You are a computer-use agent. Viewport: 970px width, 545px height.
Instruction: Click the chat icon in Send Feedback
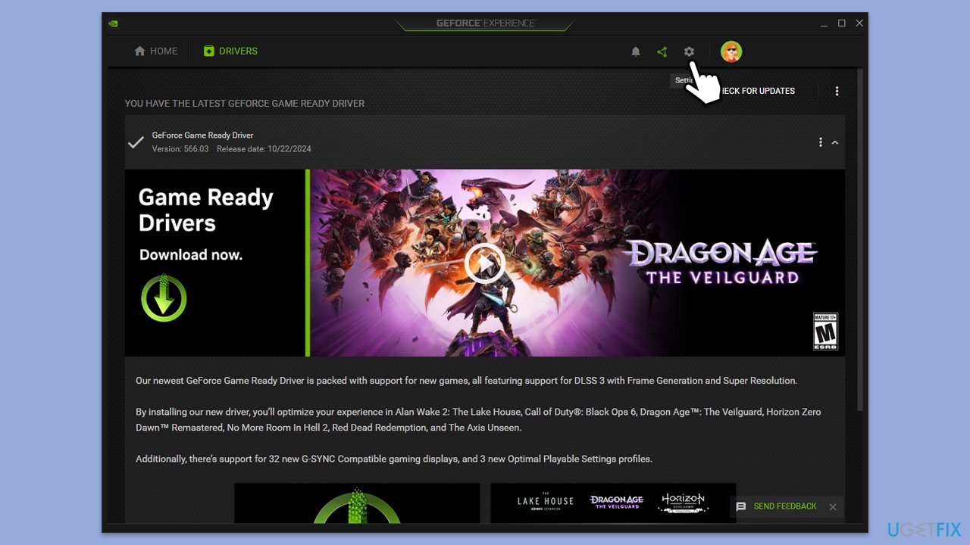click(x=741, y=506)
